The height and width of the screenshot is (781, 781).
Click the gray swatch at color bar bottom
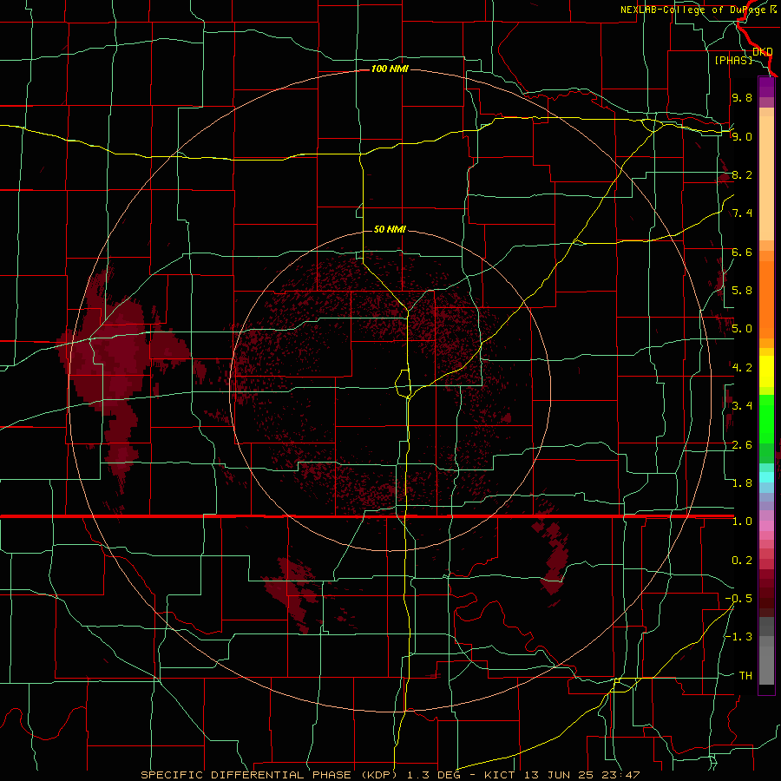pyautogui.click(x=766, y=665)
